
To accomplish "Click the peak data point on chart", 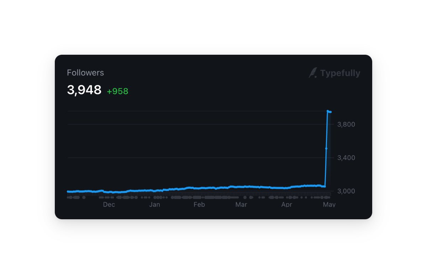I will tap(328, 111).
